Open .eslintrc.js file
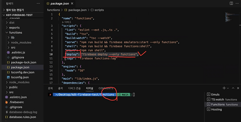This screenshot has width=241, height=122. pos(18,52)
